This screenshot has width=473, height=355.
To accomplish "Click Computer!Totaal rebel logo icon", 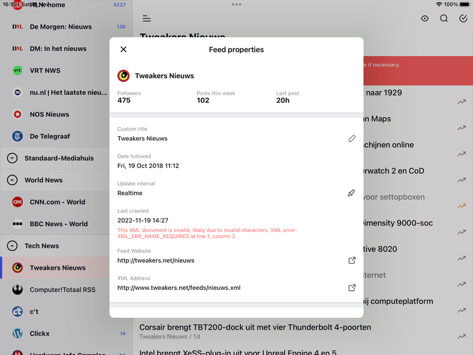I will coord(18,290).
